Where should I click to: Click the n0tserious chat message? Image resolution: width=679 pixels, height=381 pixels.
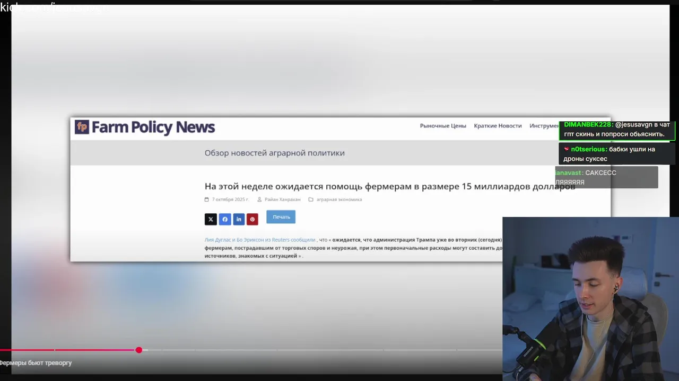[617, 153]
